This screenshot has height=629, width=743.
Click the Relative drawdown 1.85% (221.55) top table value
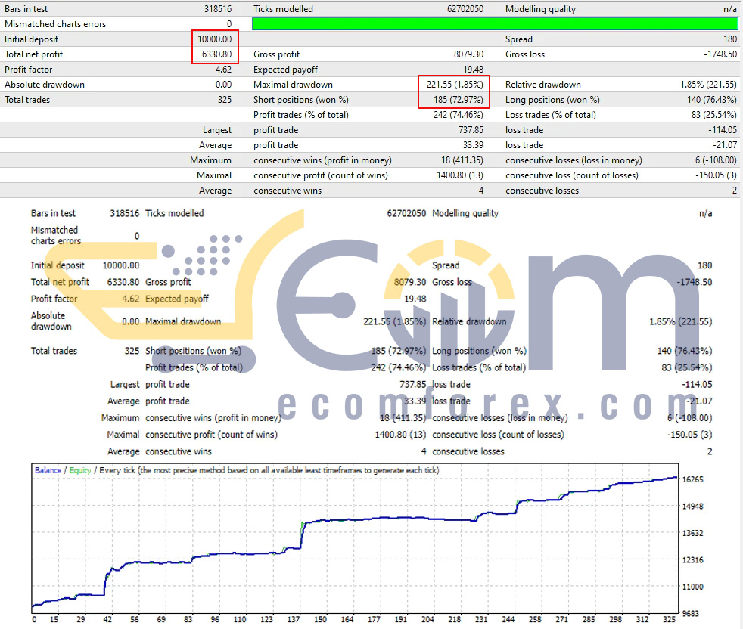708,85
